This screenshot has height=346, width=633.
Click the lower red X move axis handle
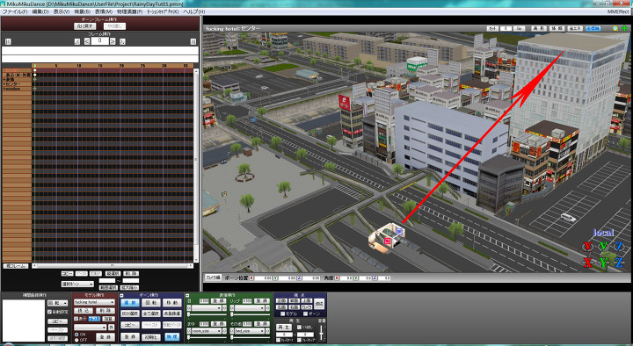click(x=588, y=263)
